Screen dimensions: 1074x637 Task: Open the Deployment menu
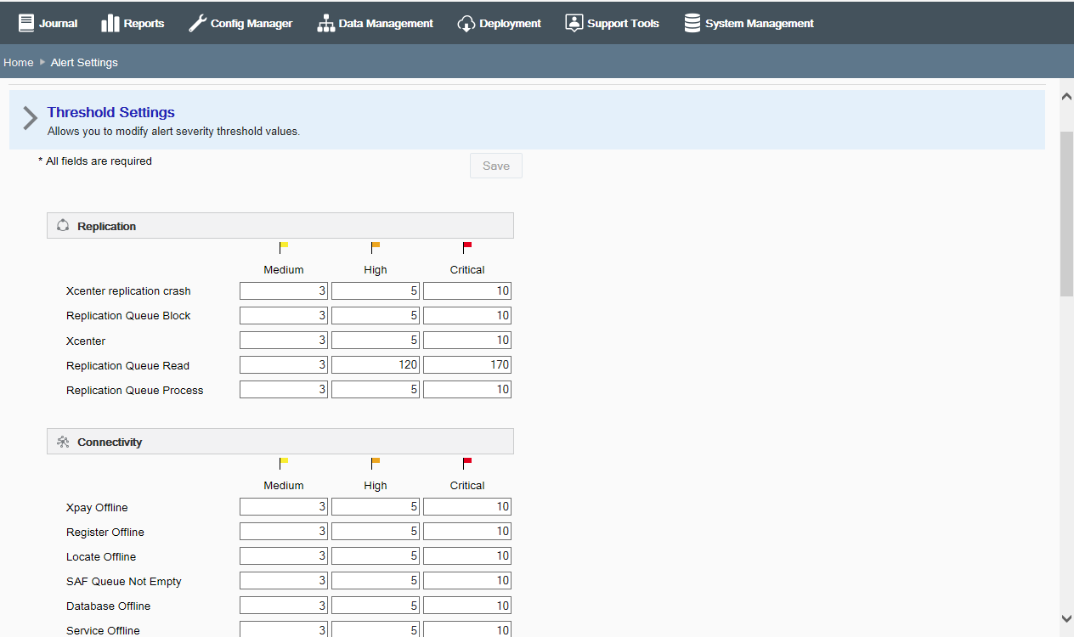pos(499,23)
